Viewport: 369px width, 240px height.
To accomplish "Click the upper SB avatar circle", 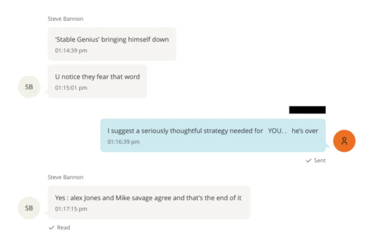I will 29,87.
